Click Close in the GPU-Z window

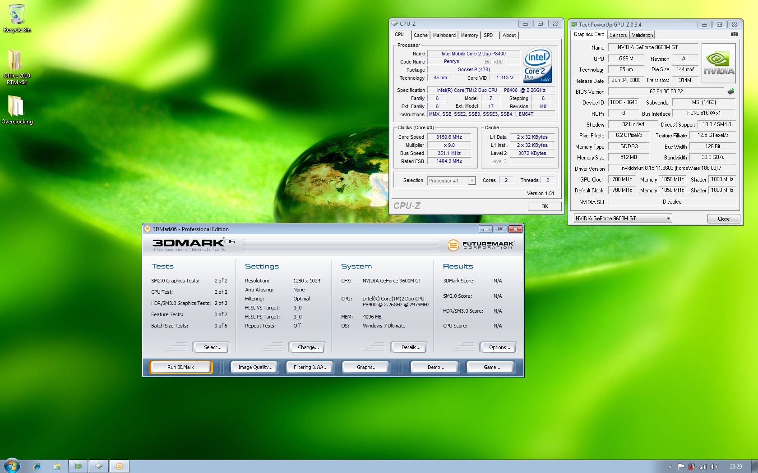click(724, 219)
